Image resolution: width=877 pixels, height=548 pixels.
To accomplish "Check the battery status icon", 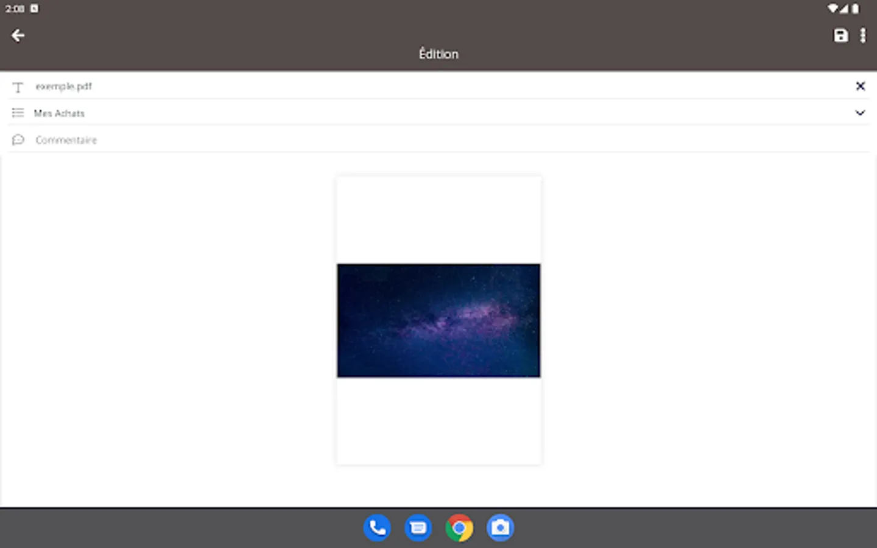I will tap(856, 9).
